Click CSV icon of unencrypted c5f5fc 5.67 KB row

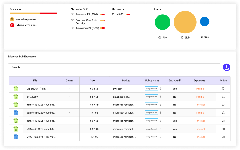tap(16, 105)
